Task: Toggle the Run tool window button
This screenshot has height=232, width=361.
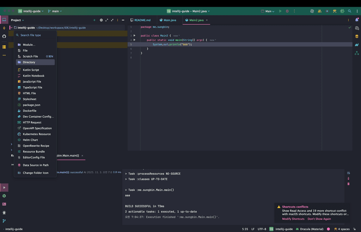Action: tap(4, 188)
